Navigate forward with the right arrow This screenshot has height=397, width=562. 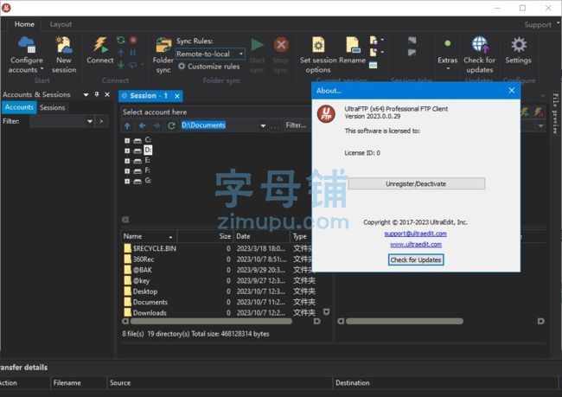pos(156,125)
